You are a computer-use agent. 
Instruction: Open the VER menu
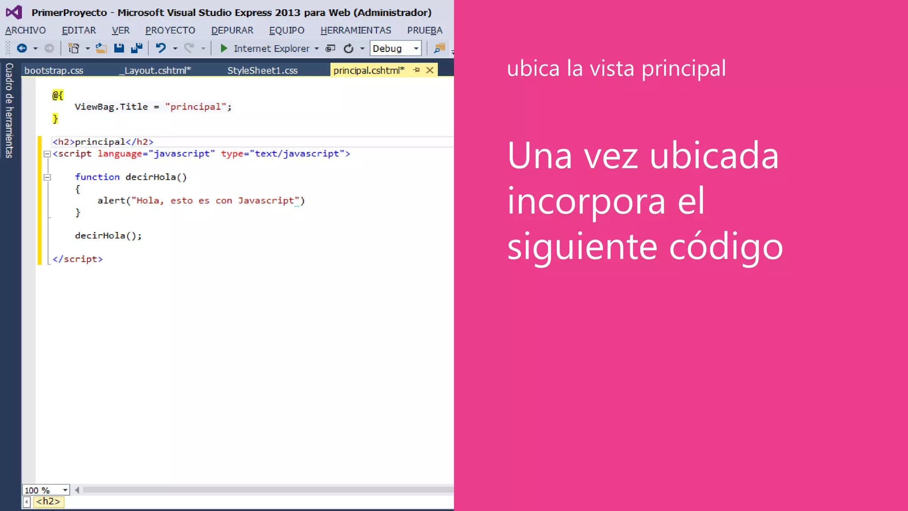click(x=121, y=30)
